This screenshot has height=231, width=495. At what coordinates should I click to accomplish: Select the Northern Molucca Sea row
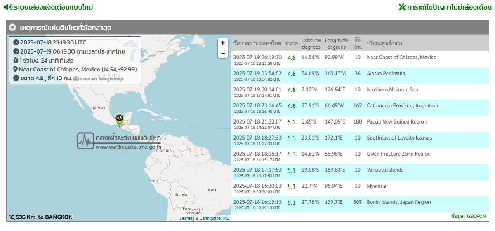[360, 91]
